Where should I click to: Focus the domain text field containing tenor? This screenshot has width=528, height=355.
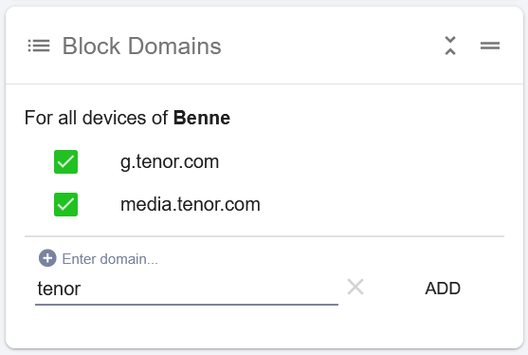pos(187,289)
